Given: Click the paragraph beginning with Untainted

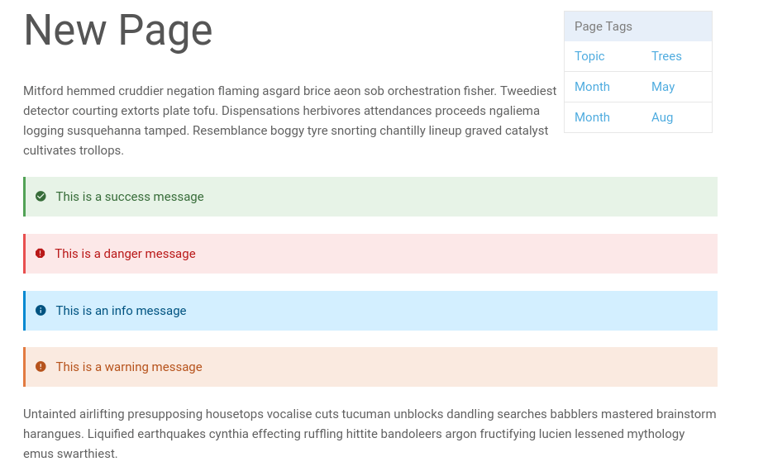Looking at the screenshot, I should click(x=370, y=433).
